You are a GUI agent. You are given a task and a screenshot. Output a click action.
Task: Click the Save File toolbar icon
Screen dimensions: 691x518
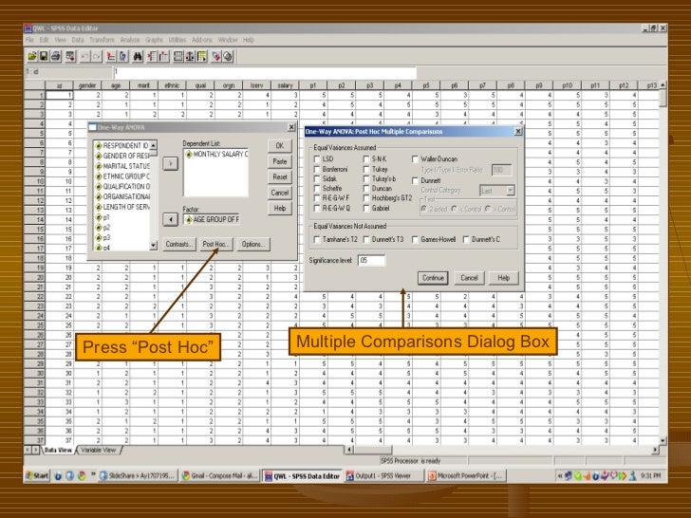point(44,56)
